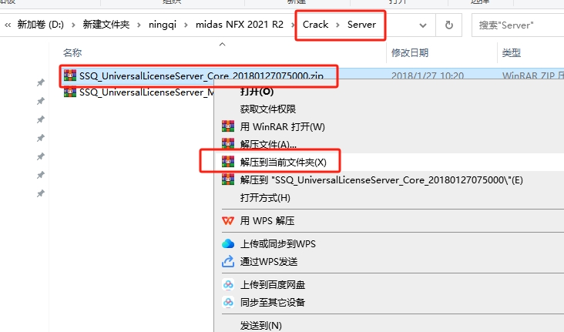Click the last quick access pin icon
Image resolution: width=564 pixels, height=332 pixels.
pos(41,194)
